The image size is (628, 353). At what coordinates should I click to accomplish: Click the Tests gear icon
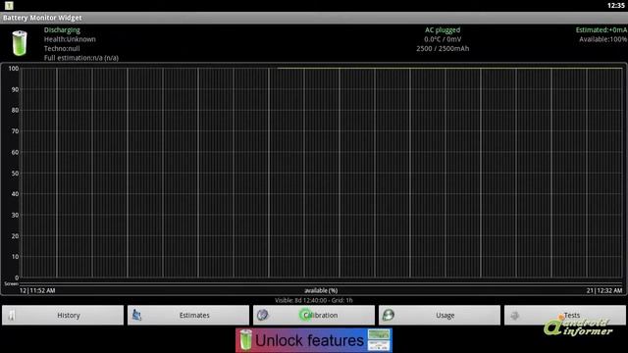point(514,316)
